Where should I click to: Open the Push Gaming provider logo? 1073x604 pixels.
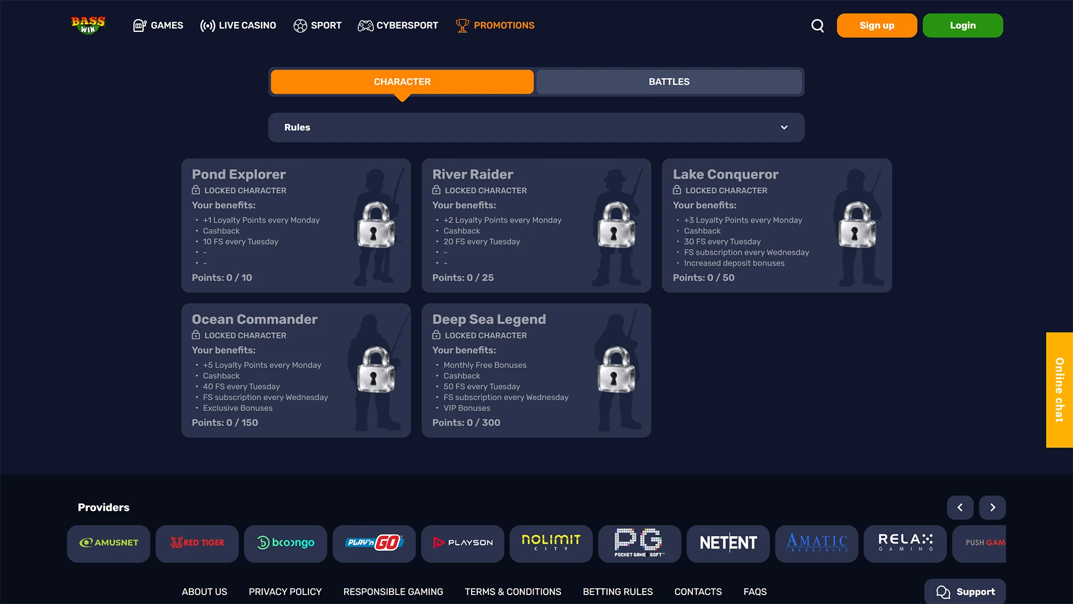(979, 543)
